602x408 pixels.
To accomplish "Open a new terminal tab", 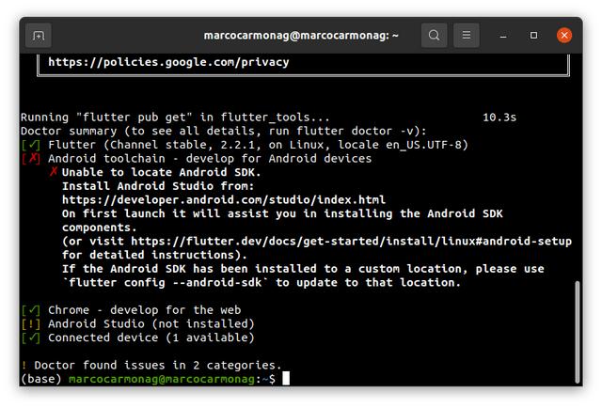I will 39,36.
